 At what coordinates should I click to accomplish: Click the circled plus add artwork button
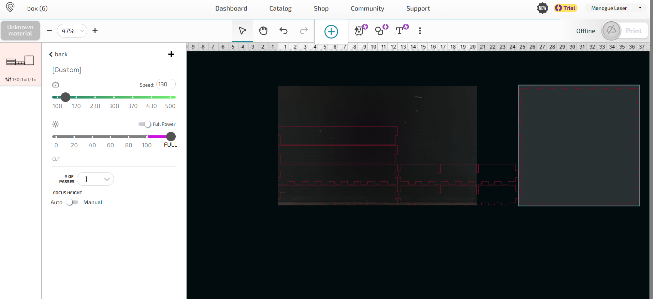point(331,32)
